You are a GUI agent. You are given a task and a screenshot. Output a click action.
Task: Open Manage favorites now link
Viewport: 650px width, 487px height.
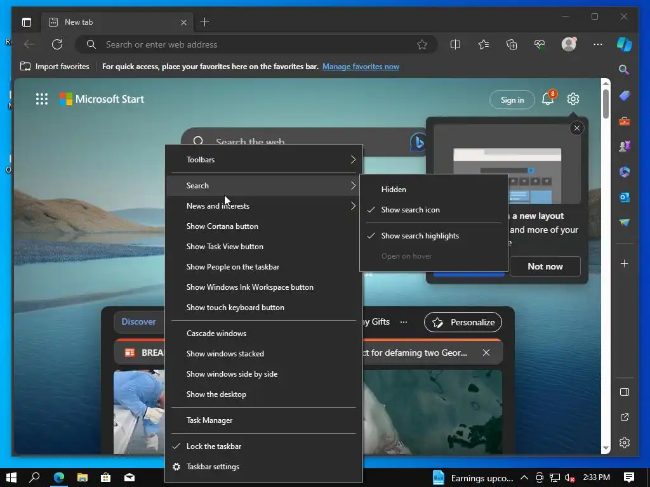[x=361, y=66]
